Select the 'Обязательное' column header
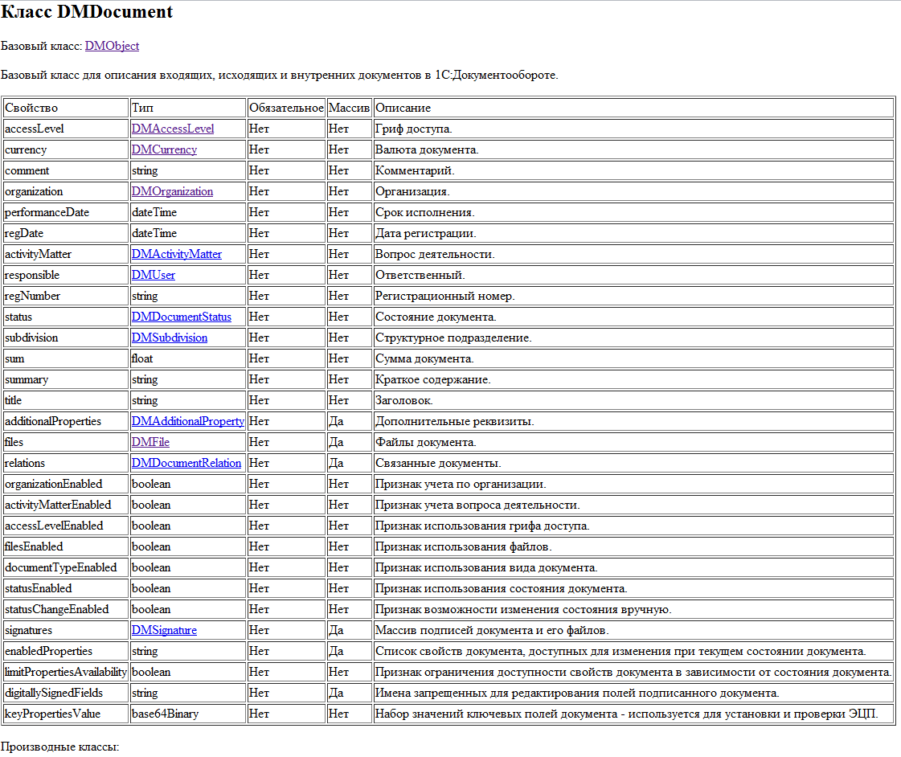The image size is (901, 757). pyautogui.click(x=287, y=108)
